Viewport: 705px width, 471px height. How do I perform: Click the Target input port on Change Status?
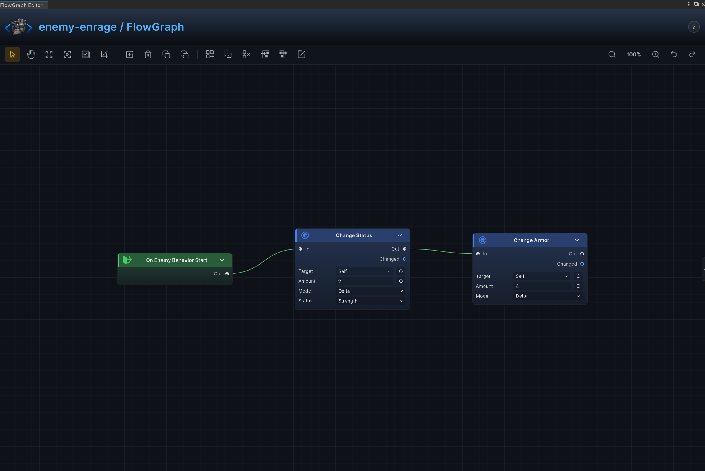(x=400, y=271)
